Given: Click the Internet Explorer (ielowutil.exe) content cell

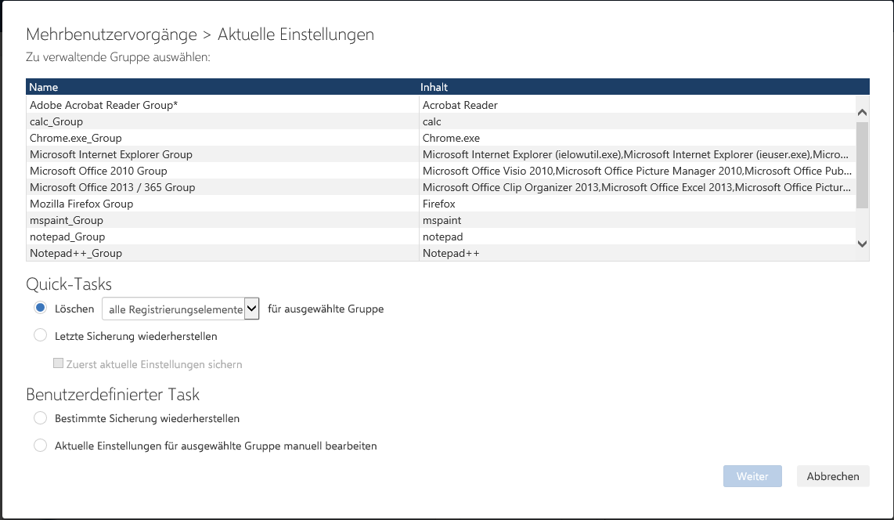Looking at the screenshot, I should (x=637, y=154).
